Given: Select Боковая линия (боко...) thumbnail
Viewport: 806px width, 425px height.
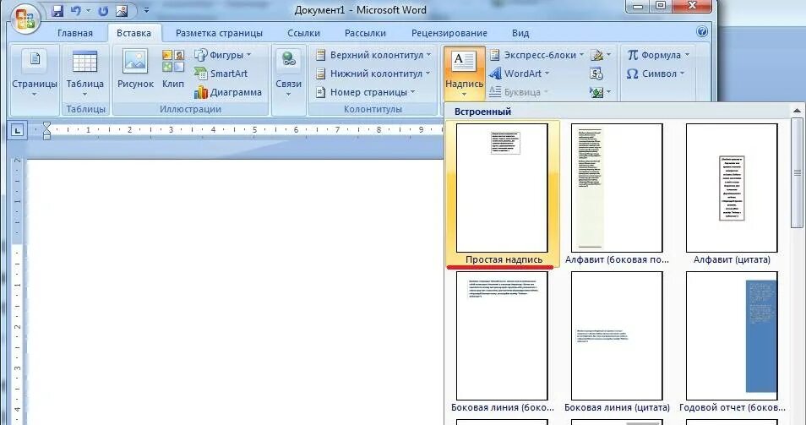Looking at the screenshot, I should pos(502,342).
